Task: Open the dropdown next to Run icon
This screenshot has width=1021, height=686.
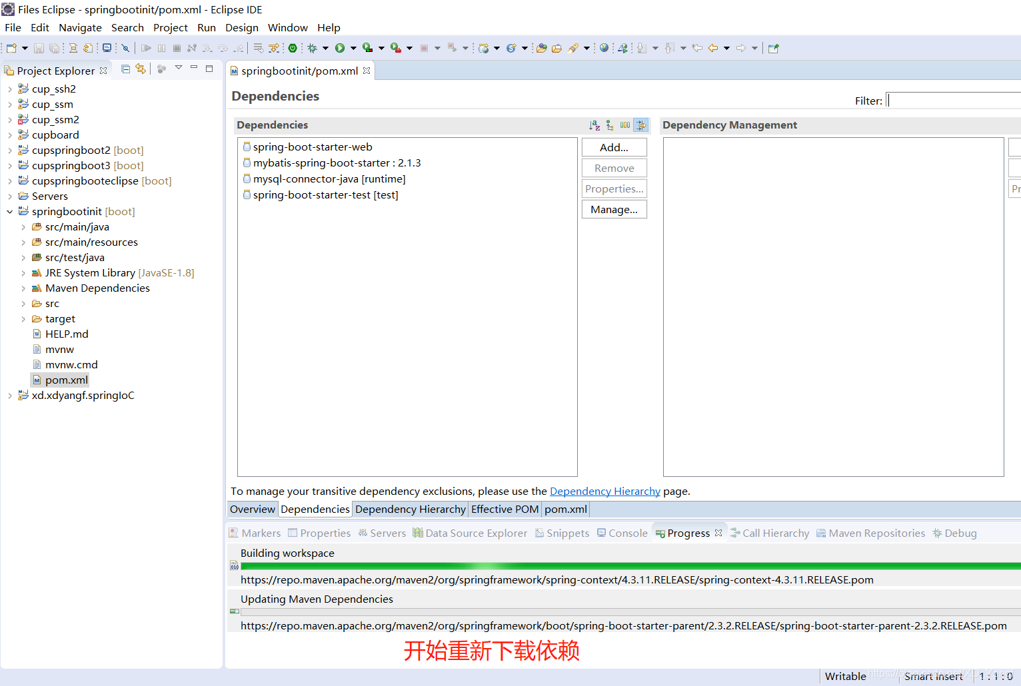Action: tap(353, 48)
